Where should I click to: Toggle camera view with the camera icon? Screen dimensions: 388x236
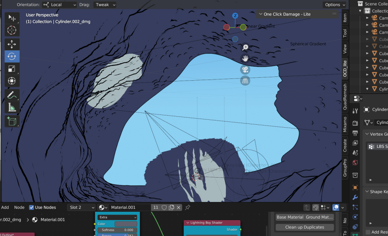click(245, 70)
